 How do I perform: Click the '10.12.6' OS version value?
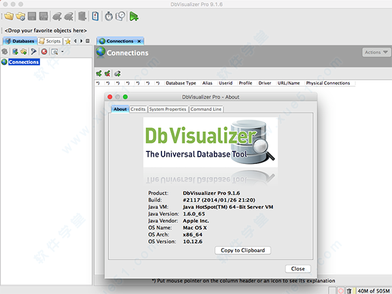coord(193,242)
